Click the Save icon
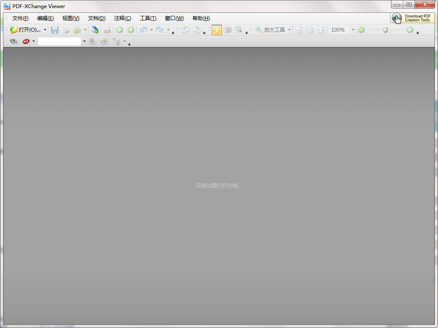This screenshot has width=438, height=328. [55, 30]
